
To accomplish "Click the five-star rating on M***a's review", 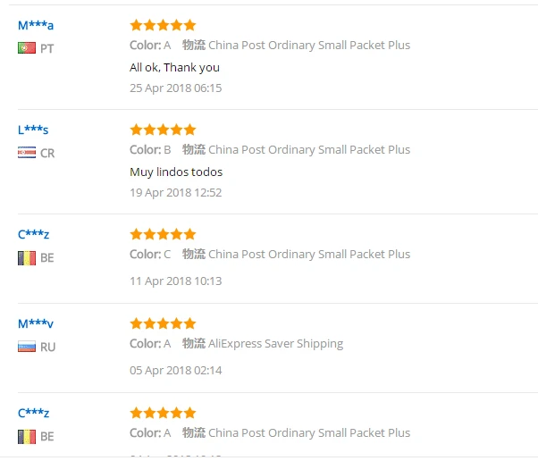I will 163,25.
